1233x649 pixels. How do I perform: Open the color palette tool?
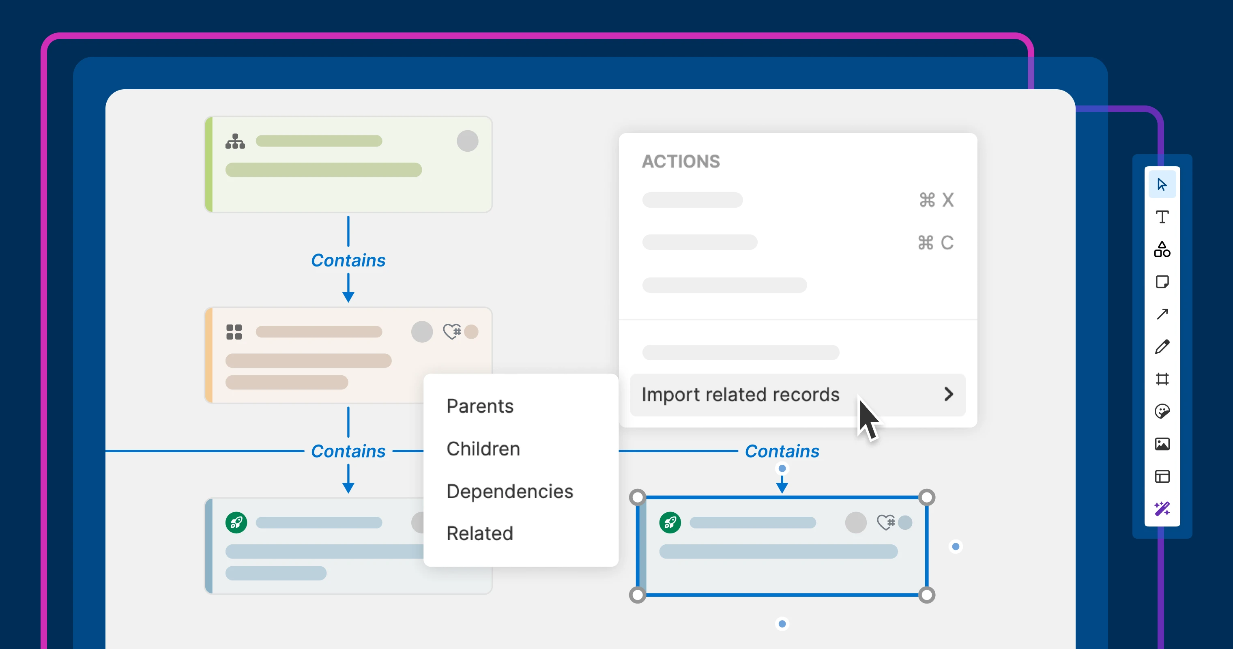point(1162,412)
